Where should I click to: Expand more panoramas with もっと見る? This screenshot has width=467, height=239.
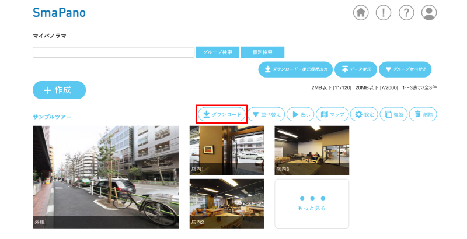(312, 203)
